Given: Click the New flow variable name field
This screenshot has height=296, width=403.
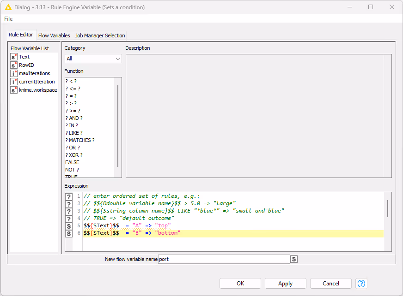Looking at the screenshot, I should click(x=224, y=259).
